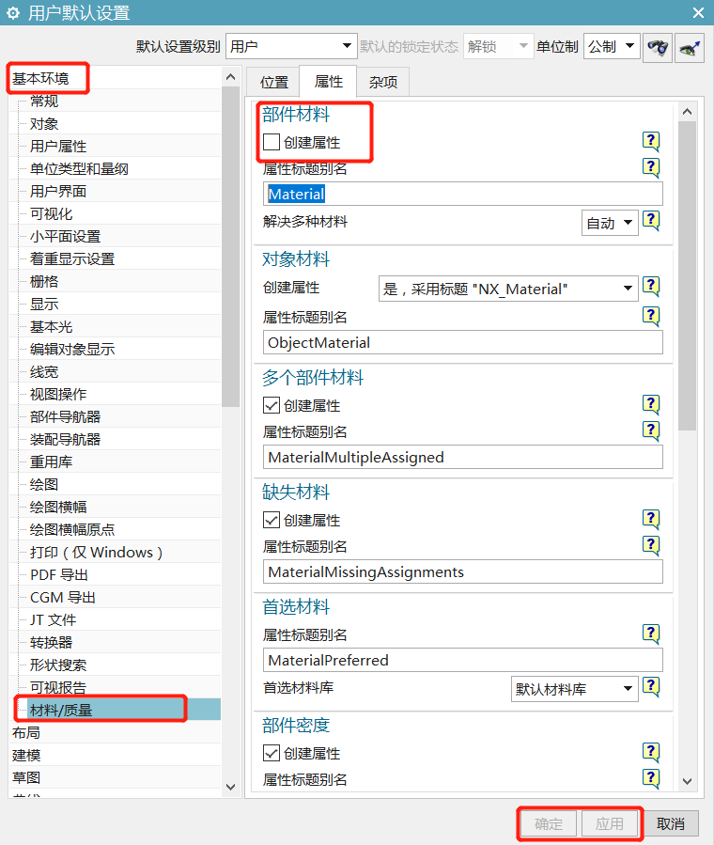Viewport: 714px width, 845px height.
Task: Open 解决多种材料 自动 dropdown
Action: [610, 223]
